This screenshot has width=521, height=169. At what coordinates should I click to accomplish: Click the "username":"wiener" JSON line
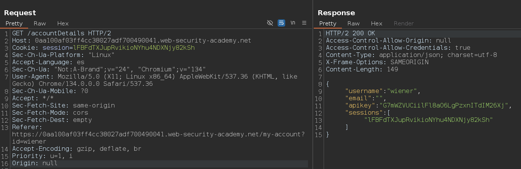point(384,91)
